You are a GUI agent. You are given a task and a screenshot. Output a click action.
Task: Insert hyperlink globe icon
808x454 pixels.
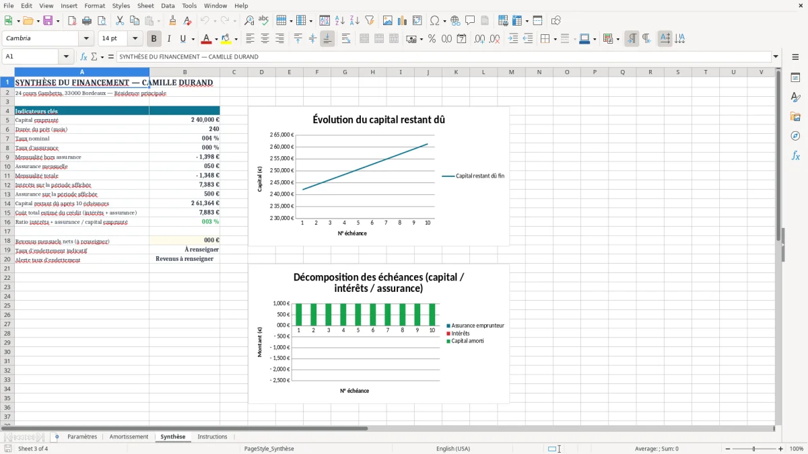coord(455,21)
